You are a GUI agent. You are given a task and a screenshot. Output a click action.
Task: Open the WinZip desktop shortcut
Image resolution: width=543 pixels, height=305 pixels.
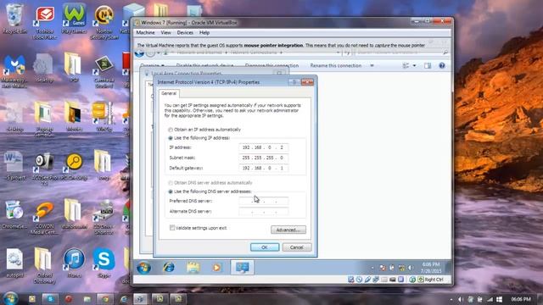[x=104, y=116]
